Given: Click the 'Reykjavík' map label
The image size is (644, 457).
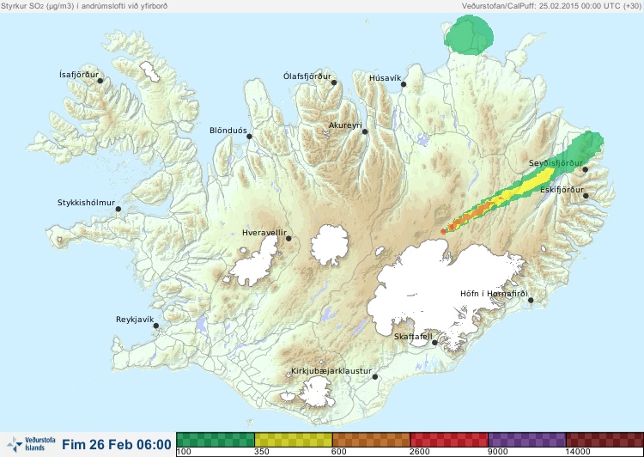Looking at the screenshot, I should pyautogui.click(x=135, y=320).
